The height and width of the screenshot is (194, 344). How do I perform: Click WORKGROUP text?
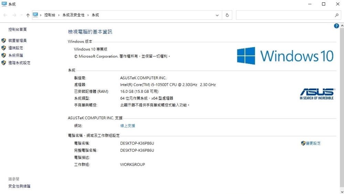132,164
